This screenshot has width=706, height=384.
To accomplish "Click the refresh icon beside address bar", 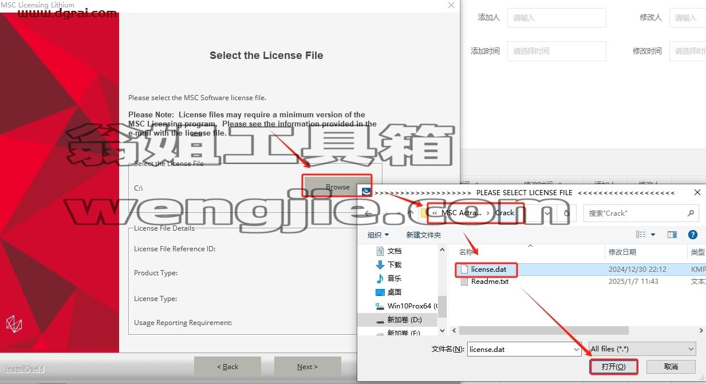I will tap(567, 213).
